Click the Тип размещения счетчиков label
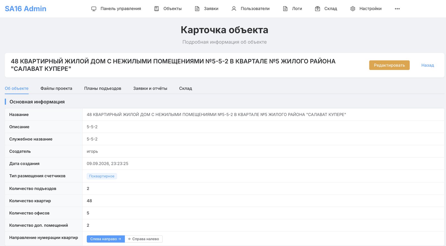Image resolution: width=446 pixels, height=246 pixels. (37, 176)
